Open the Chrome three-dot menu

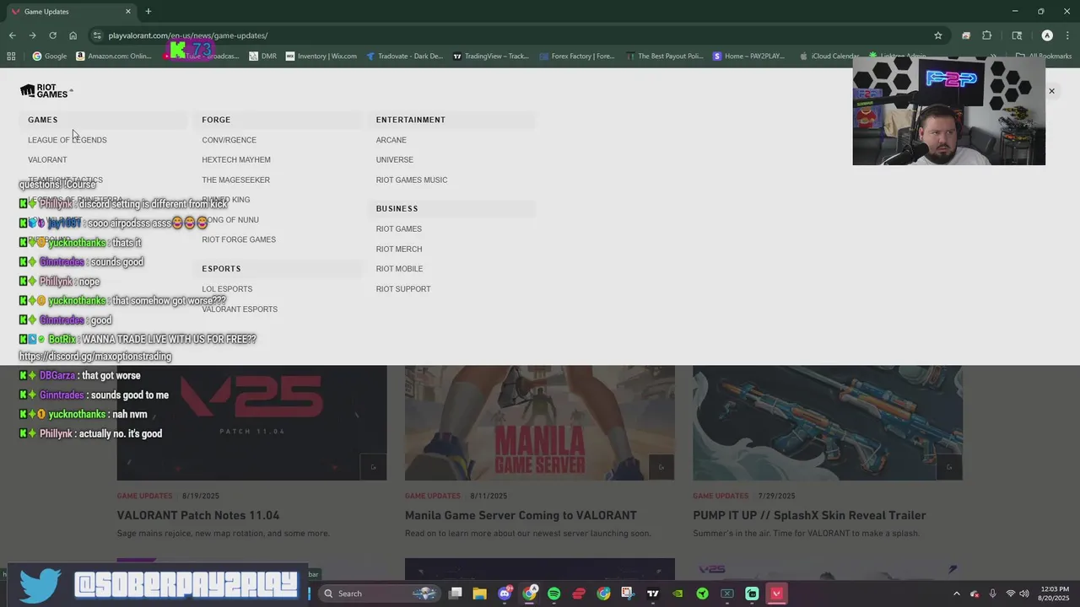pos(1068,35)
